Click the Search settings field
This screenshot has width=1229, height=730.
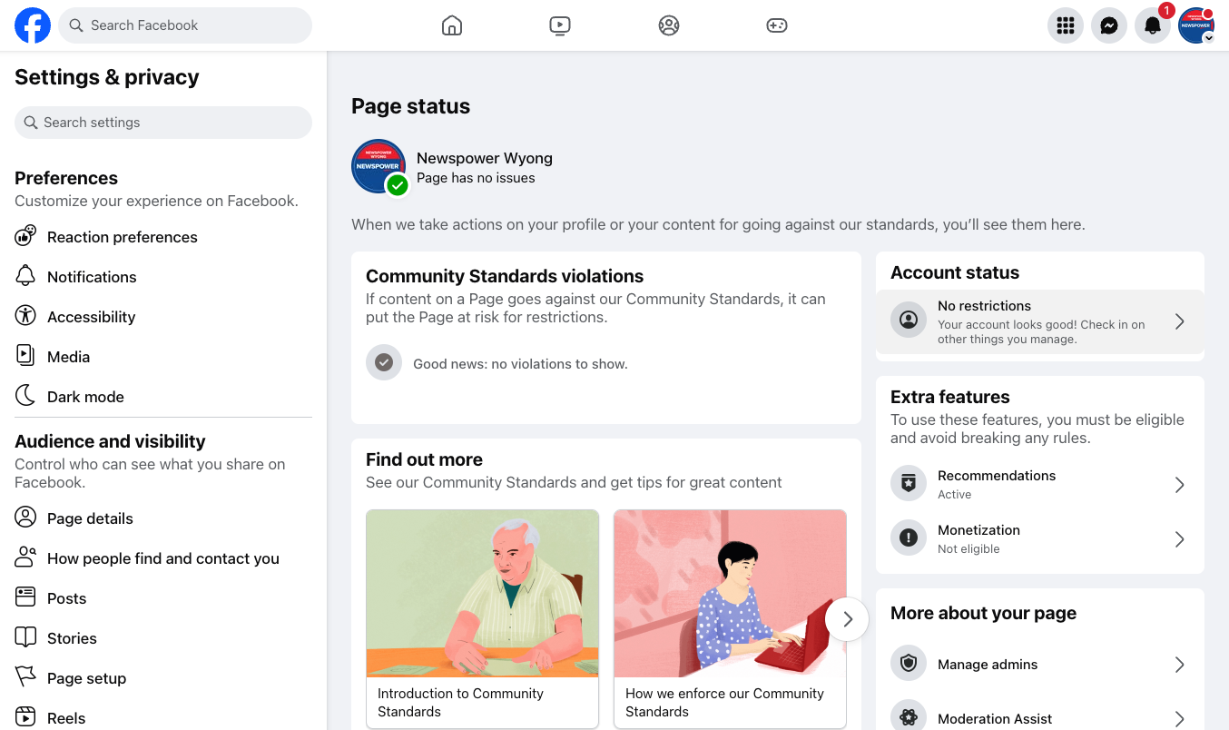(163, 123)
